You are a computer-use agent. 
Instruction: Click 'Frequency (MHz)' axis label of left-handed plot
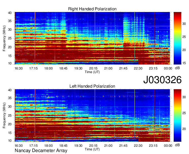[4, 116]
